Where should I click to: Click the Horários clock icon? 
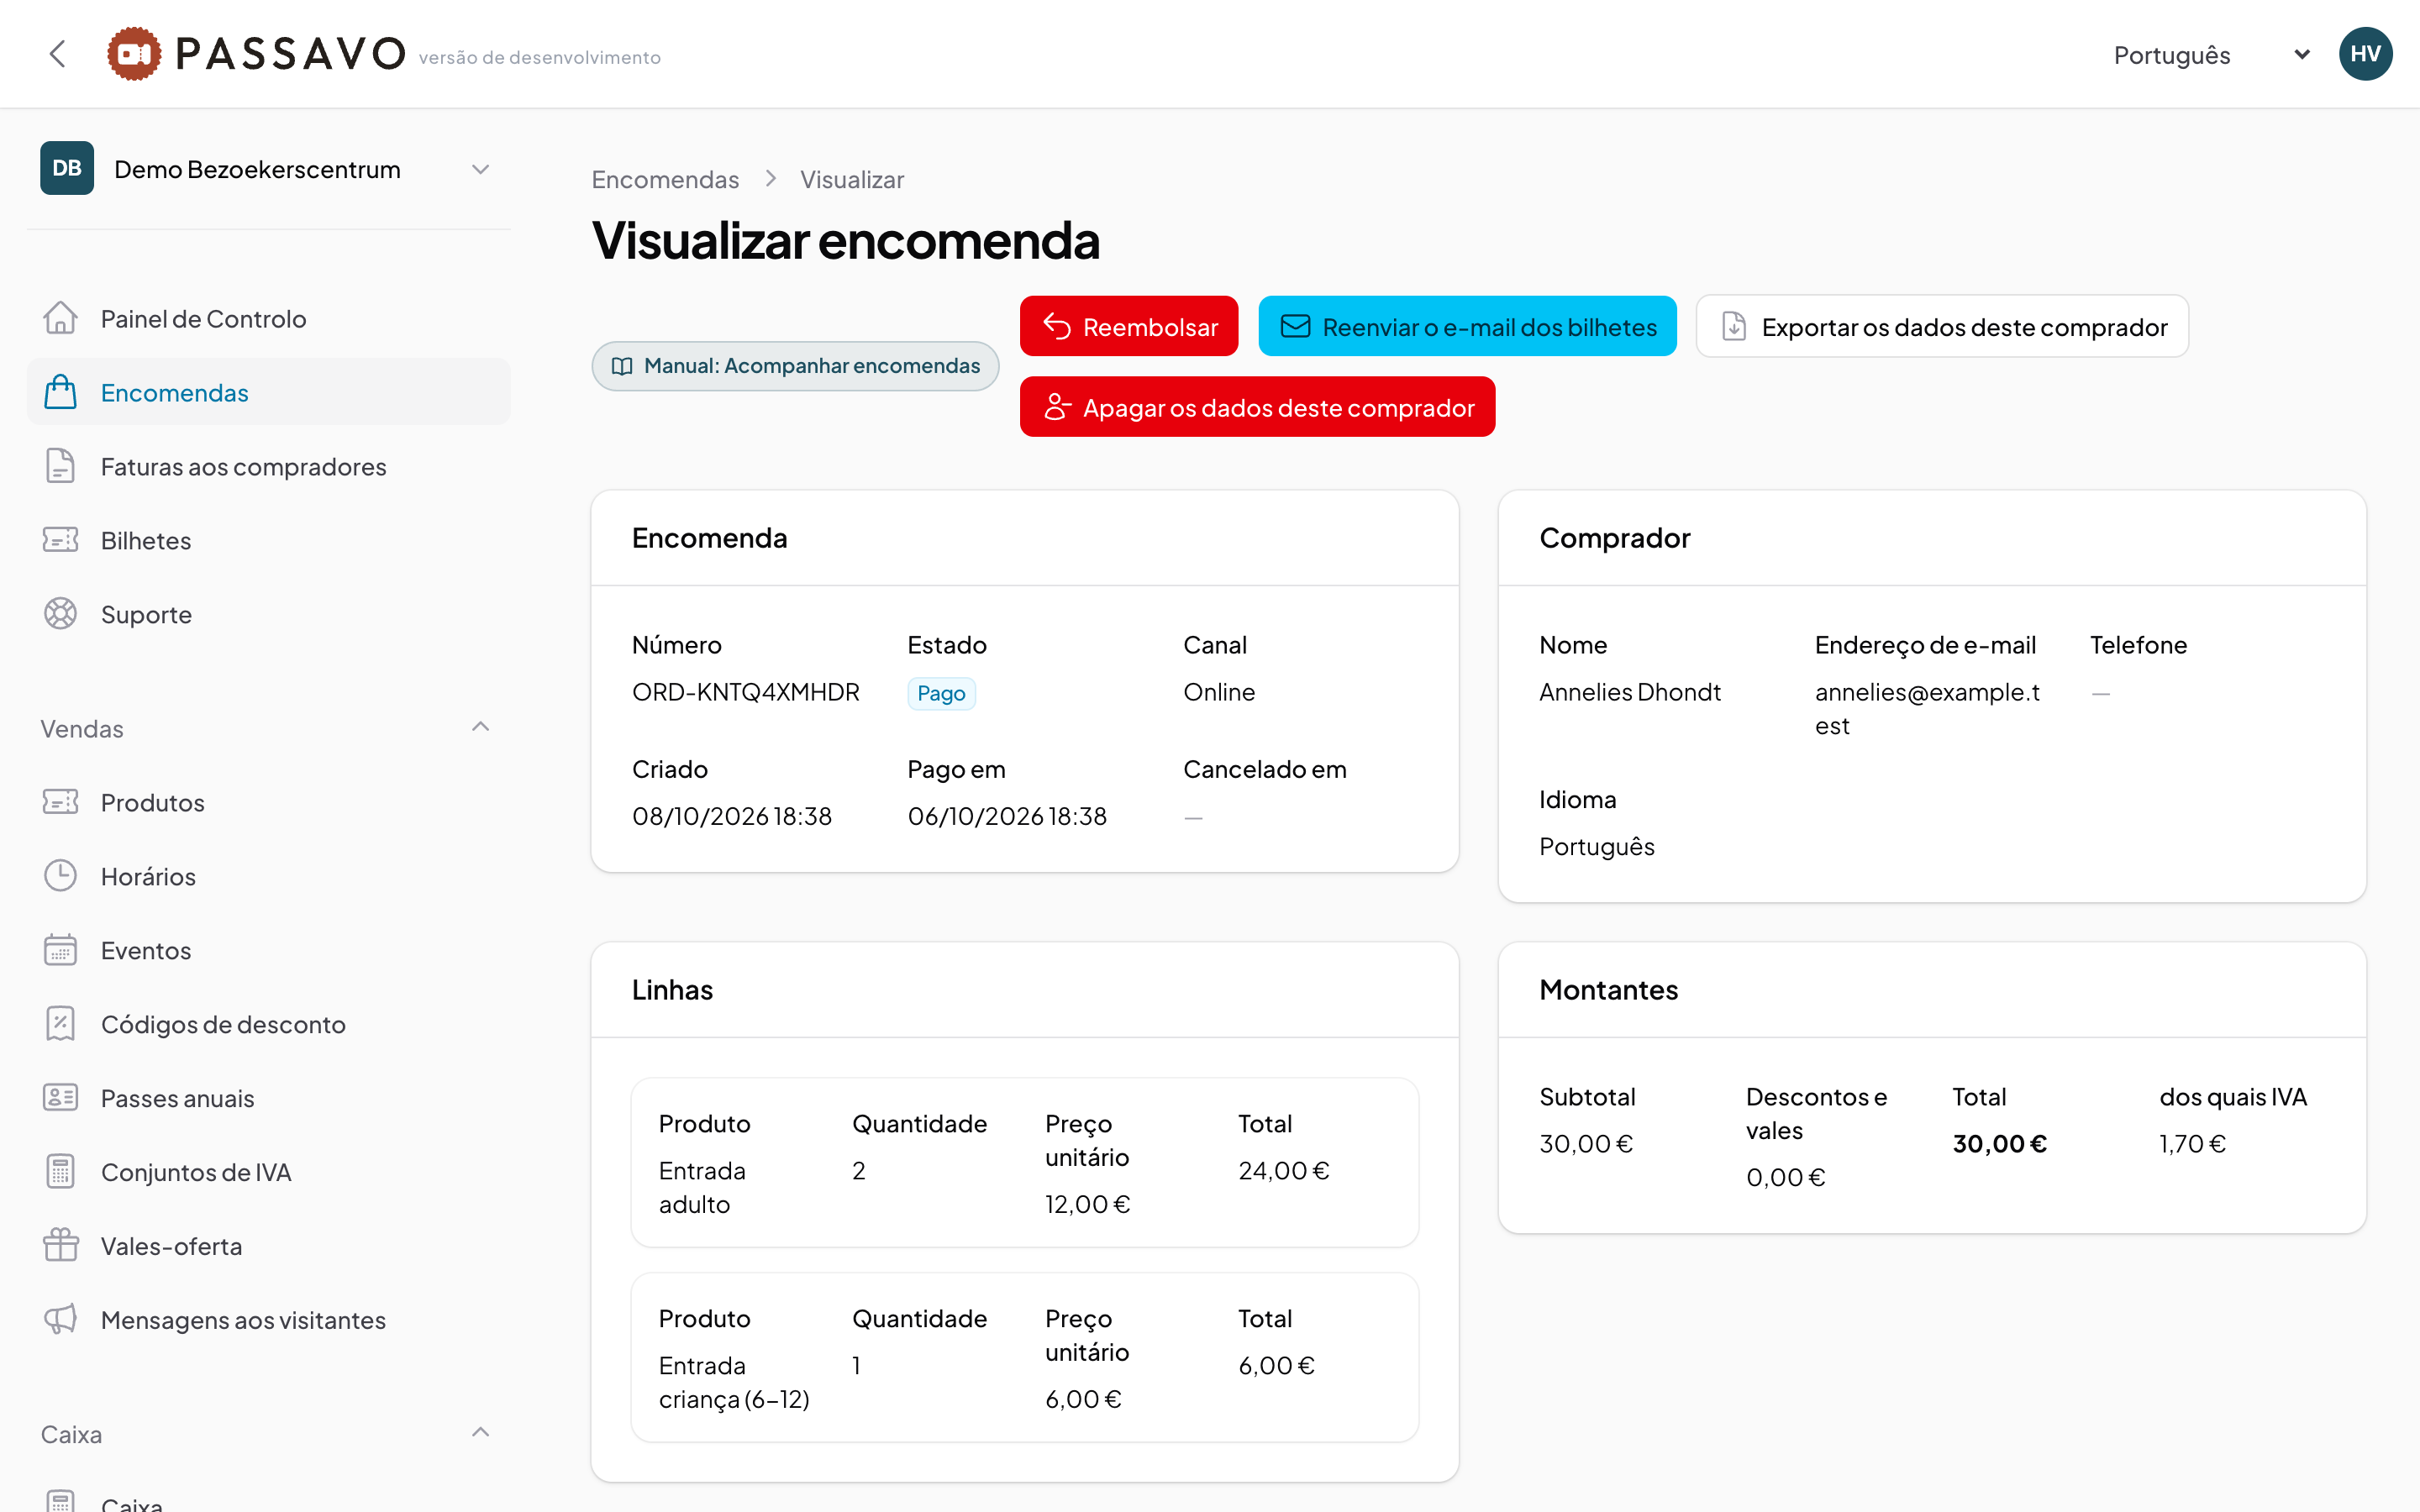[60, 876]
